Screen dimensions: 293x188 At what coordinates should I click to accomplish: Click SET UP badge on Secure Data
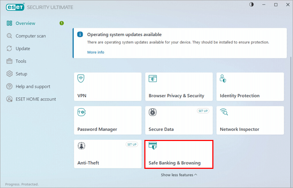203,111
